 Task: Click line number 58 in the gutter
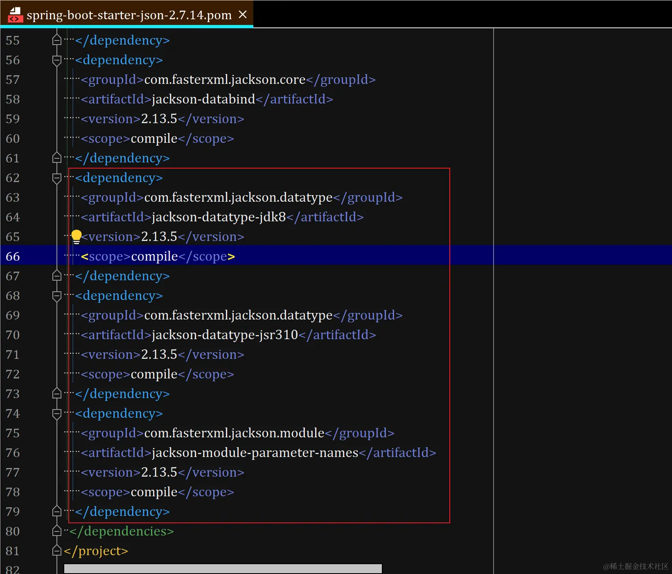(13, 99)
